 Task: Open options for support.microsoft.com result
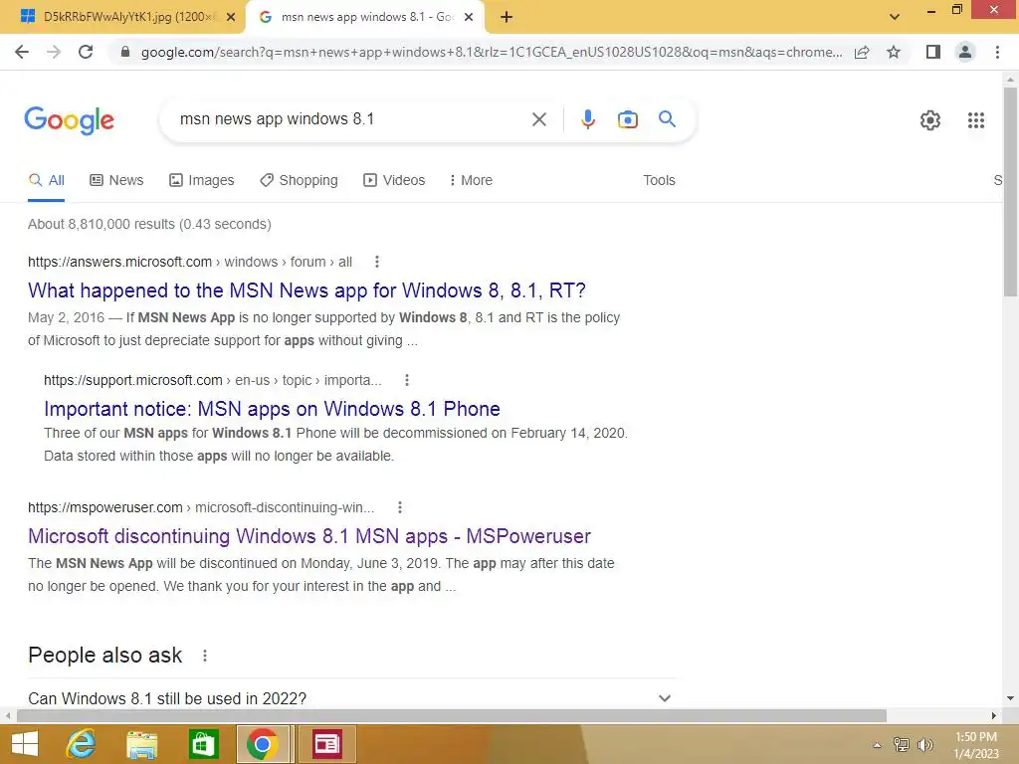tap(407, 380)
